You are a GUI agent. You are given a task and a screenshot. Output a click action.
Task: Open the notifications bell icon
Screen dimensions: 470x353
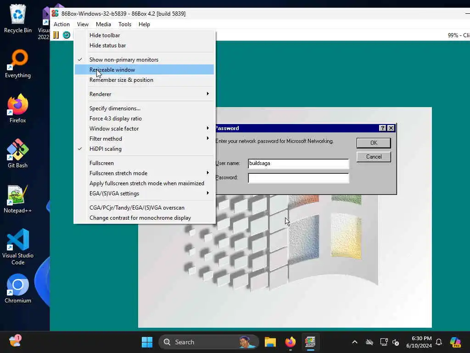click(439, 342)
